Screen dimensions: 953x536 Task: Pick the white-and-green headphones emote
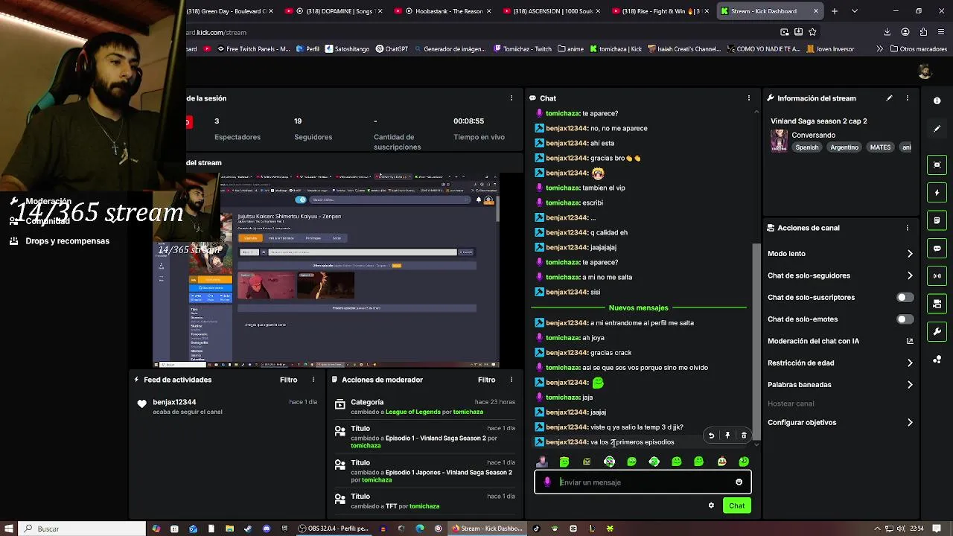click(x=609, y=462)
